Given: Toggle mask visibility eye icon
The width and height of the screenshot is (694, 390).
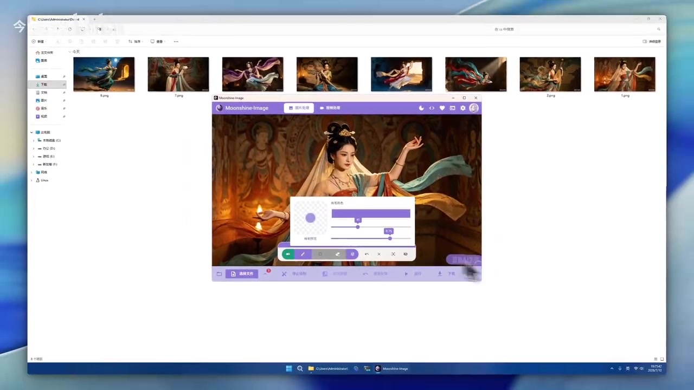Looking at the screenshot, I should [406, 254].
